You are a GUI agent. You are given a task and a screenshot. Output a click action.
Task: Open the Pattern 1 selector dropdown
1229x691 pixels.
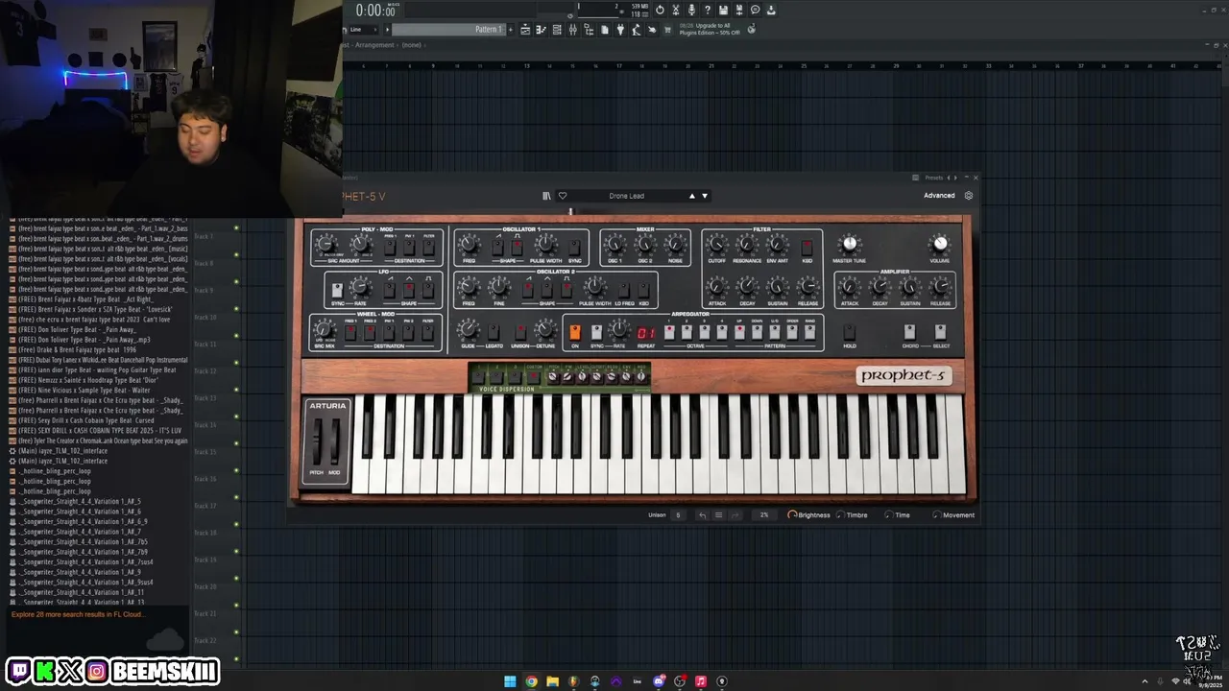coord(451,30)
